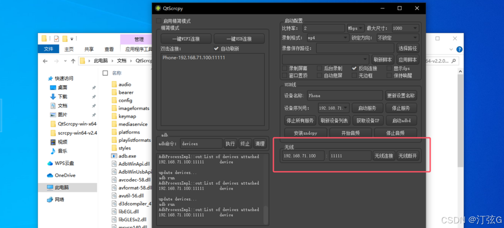
Task: Select the keymap folder in Explorer
Action: [x=124, y=116]
